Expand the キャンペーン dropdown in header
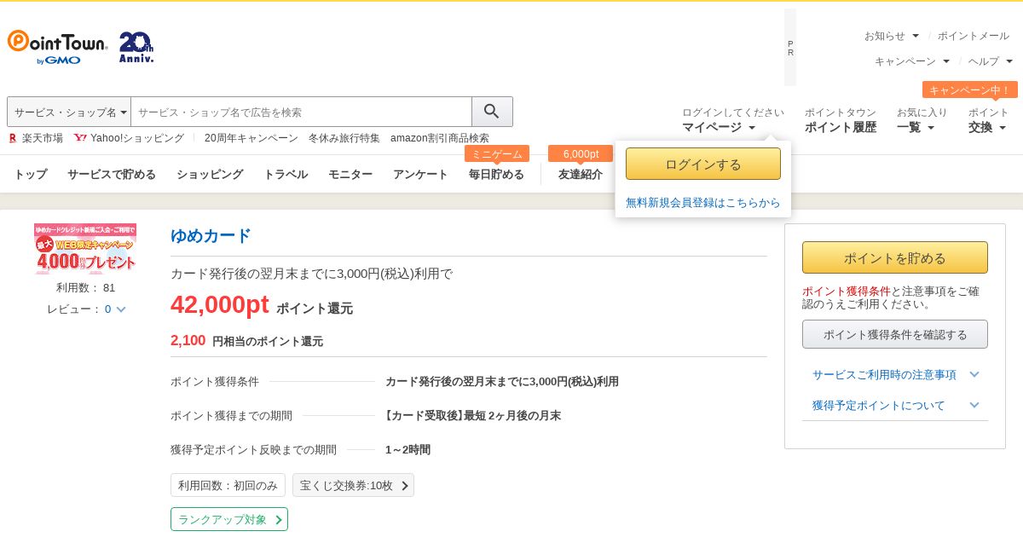Viewport: 1023px width, 537px height. [x=912, y=61]
